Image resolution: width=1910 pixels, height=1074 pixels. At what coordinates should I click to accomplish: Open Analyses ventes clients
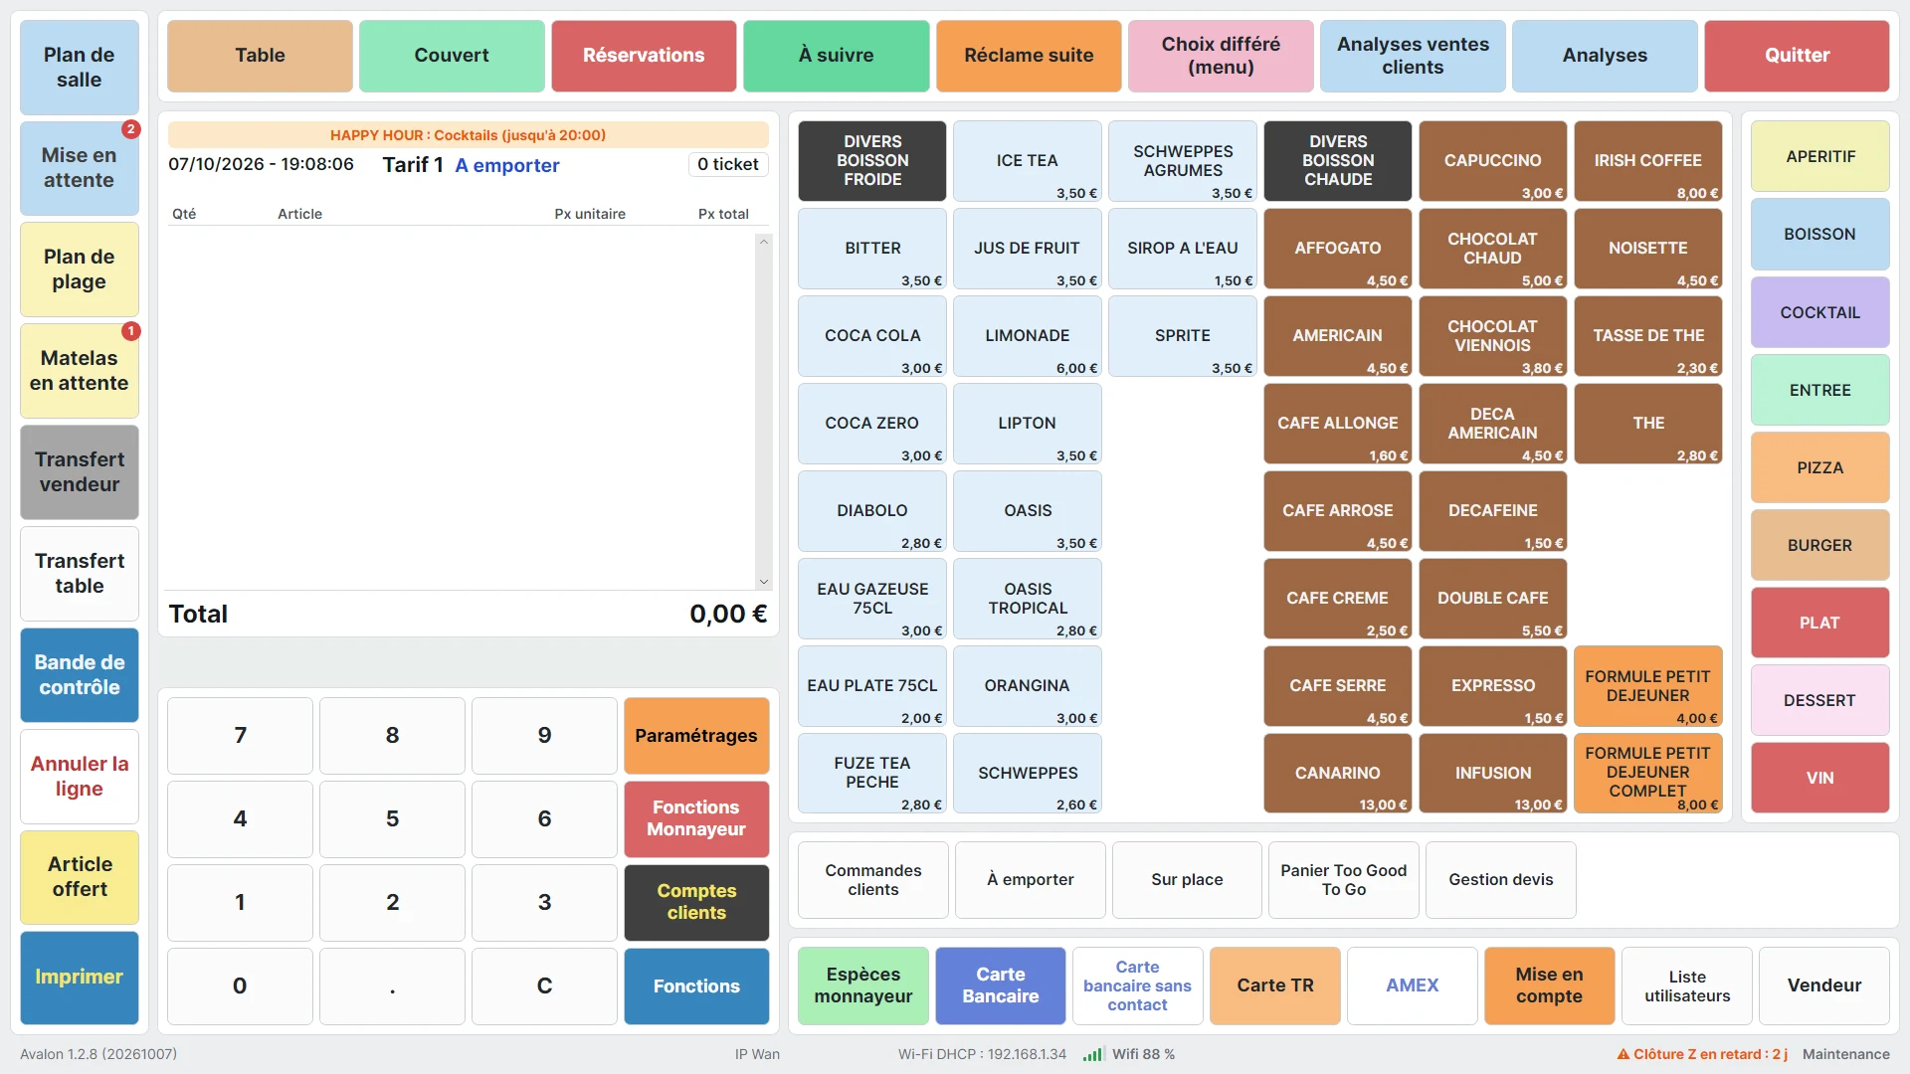coord(1413,56)
